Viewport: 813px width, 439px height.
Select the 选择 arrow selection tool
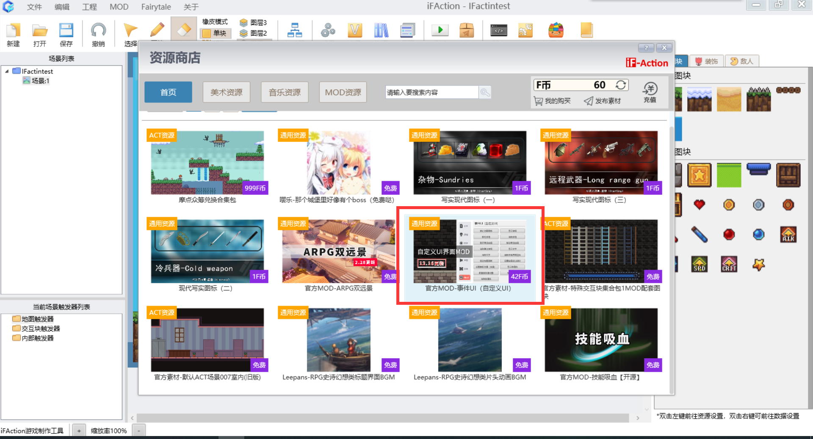tap(130, 34)
